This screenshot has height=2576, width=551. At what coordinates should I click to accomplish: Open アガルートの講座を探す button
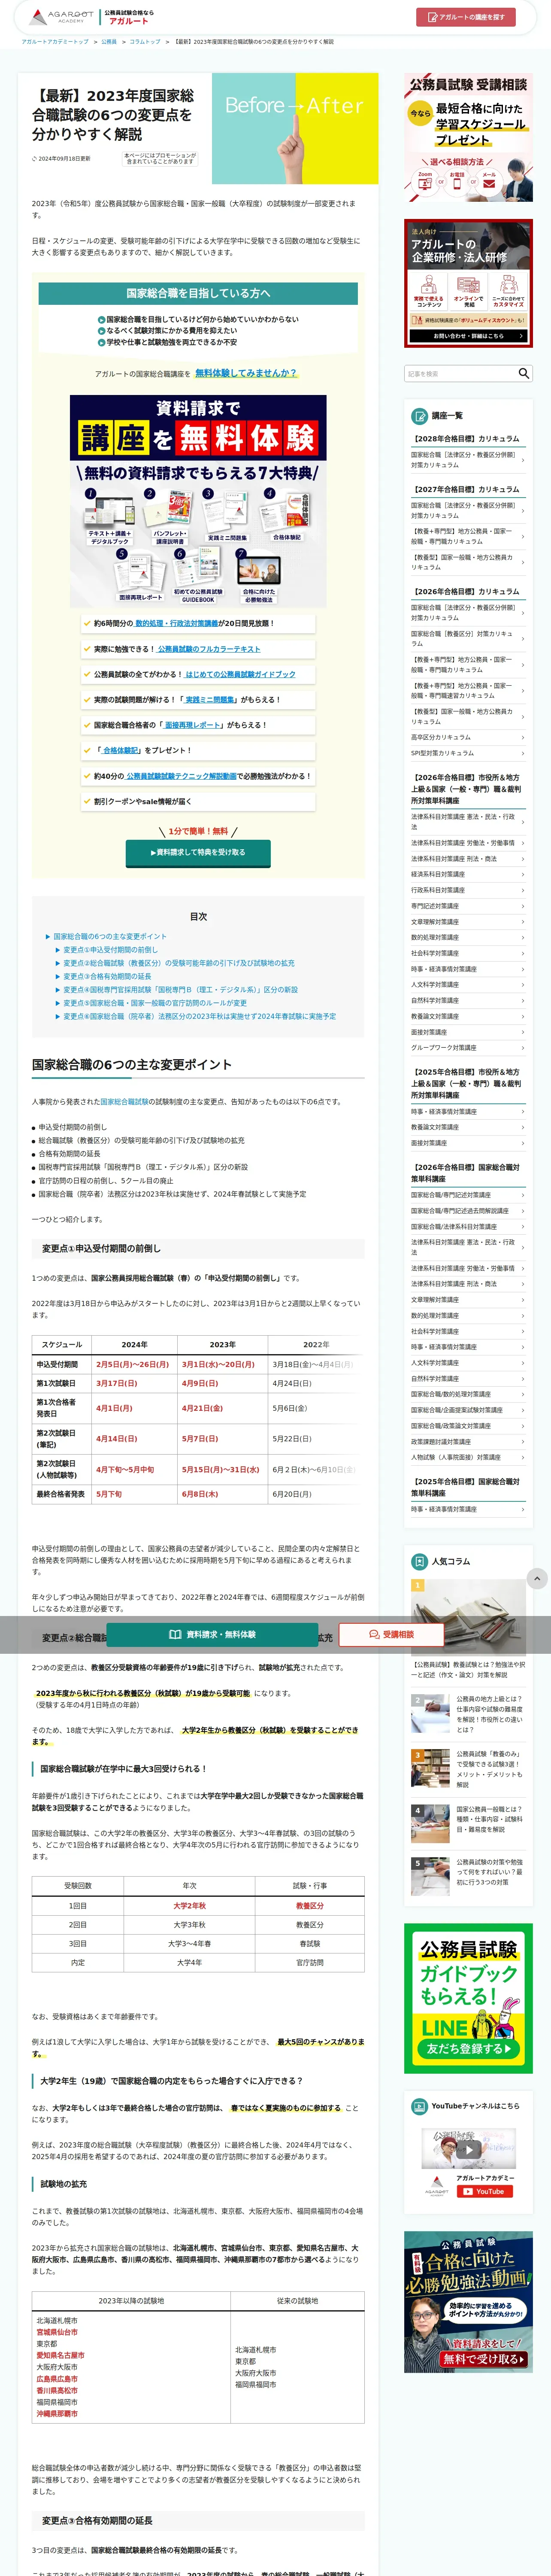466,17
